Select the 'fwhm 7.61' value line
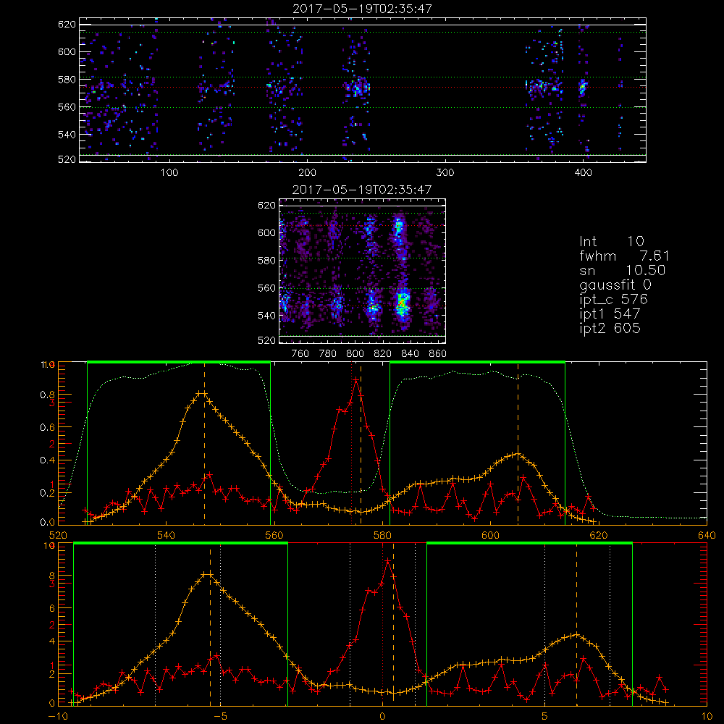The image size is (724, 724). [x=624, y=256]
